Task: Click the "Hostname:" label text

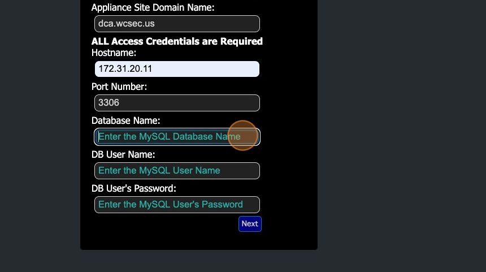Action: click(x=114, y=53)
